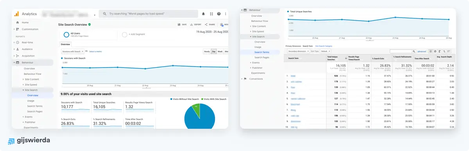469x151 pixels.
Task: Open the vertical three-dot menu in header
Action: [x=226, y=14]
